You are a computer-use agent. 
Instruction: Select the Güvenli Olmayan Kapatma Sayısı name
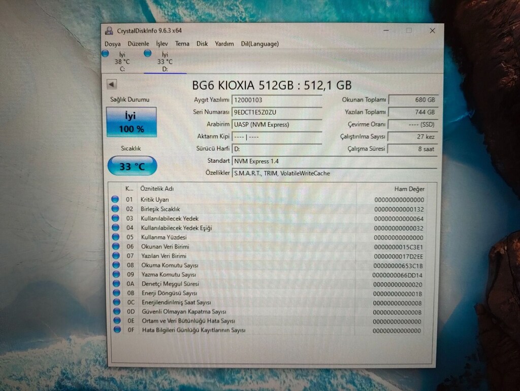click(184, 311)
